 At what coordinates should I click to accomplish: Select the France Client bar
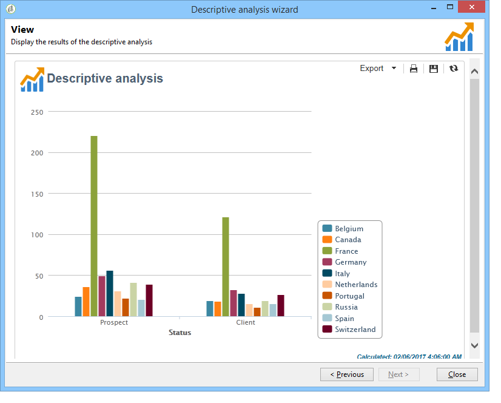pos(226,267)
